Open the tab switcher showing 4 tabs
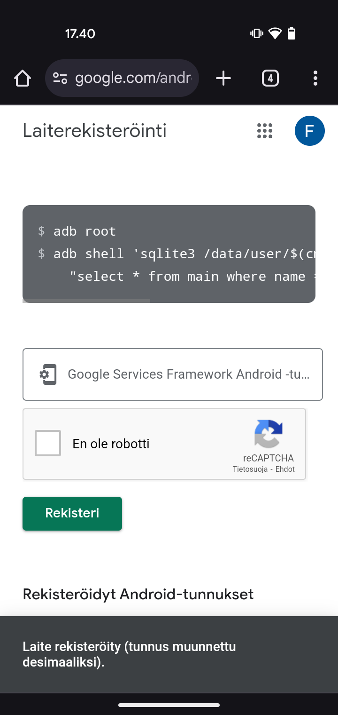 pyautogui.click(x=270, y=78)
